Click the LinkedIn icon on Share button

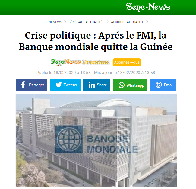(x=92, y=85)
